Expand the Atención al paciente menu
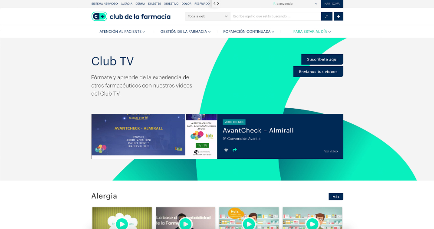Image resolution: width=434 pixels, height=229 pixels. 122,32
